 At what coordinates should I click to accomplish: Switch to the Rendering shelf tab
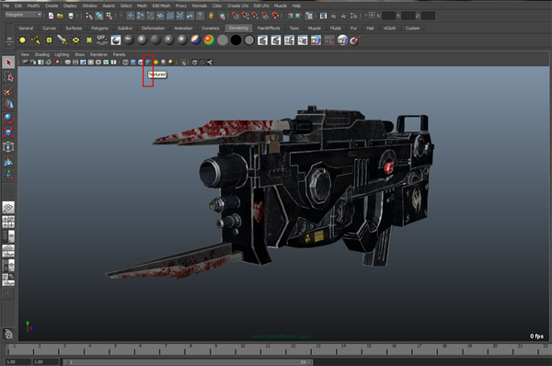click(x=238, y=29)
